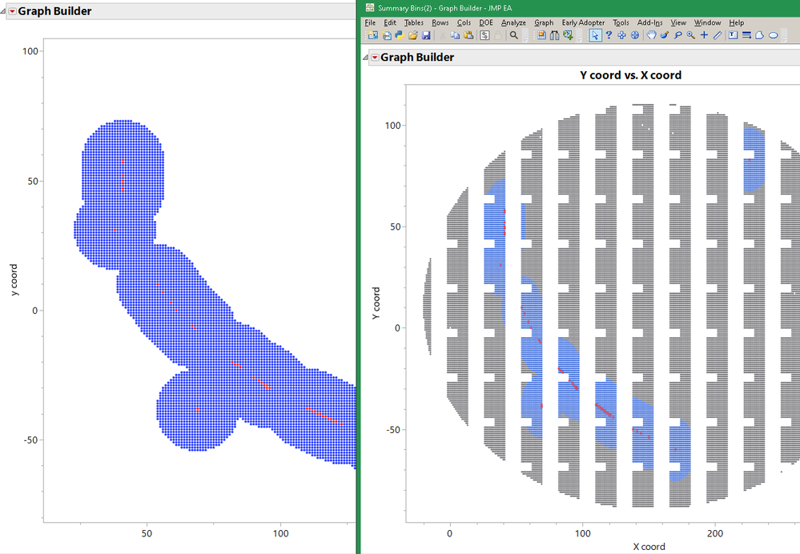Click the 'Graph Builder' heading in left window

click(x=54, y=11)
